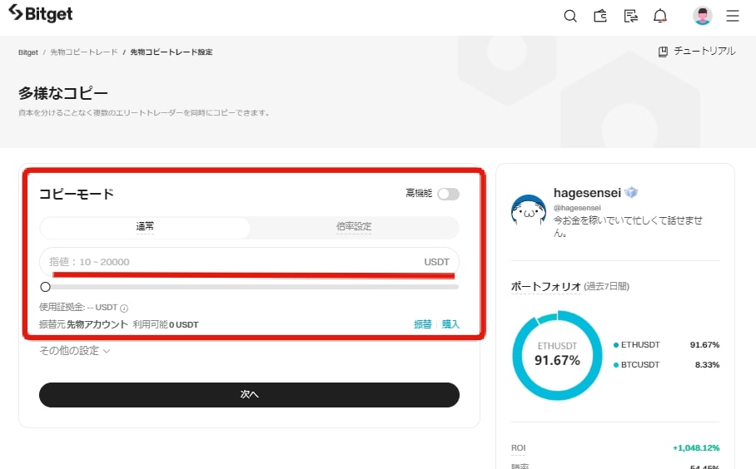Click the ROI label
The height and width of the screenshot is (469, 756).
click(519, 448)
